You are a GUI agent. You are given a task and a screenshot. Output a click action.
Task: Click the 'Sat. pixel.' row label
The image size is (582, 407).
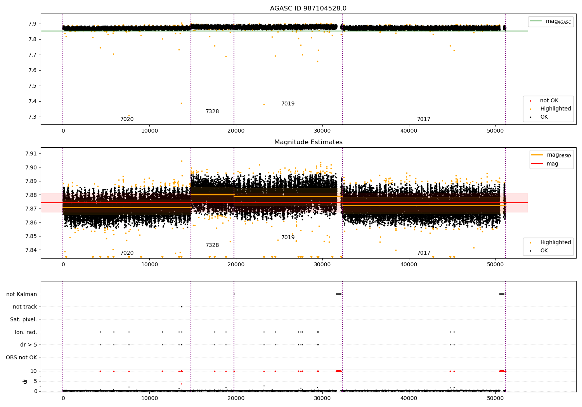click(x=24, y=320)
